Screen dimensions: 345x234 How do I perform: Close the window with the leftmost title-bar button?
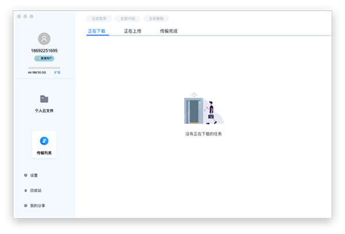pos(19,16)
